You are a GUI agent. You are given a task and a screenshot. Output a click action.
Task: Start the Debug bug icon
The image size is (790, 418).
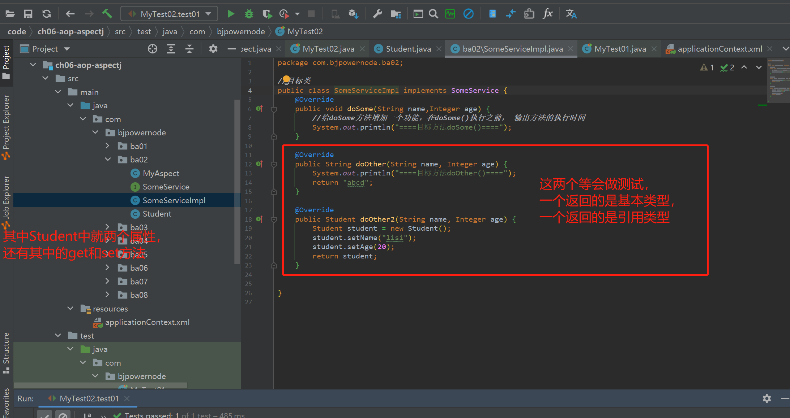click(249, 14)
